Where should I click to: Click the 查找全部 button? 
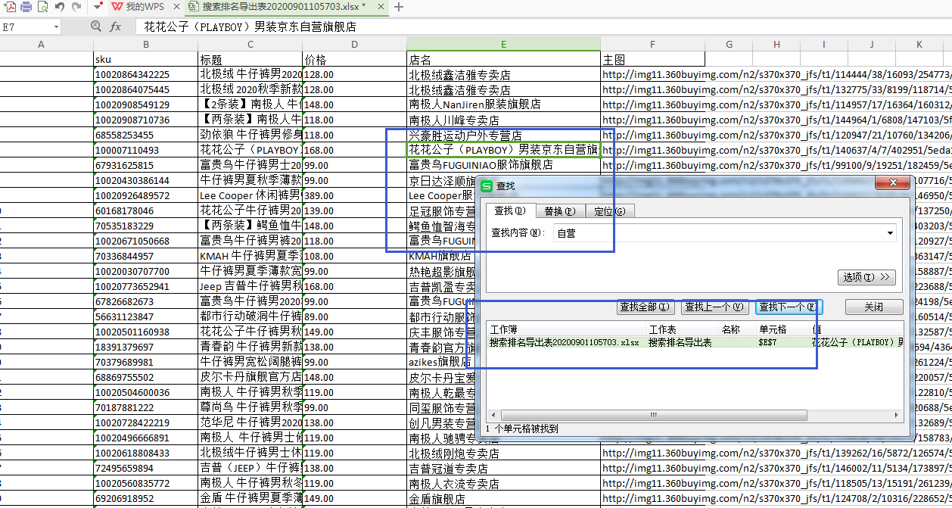pos(646,307)
